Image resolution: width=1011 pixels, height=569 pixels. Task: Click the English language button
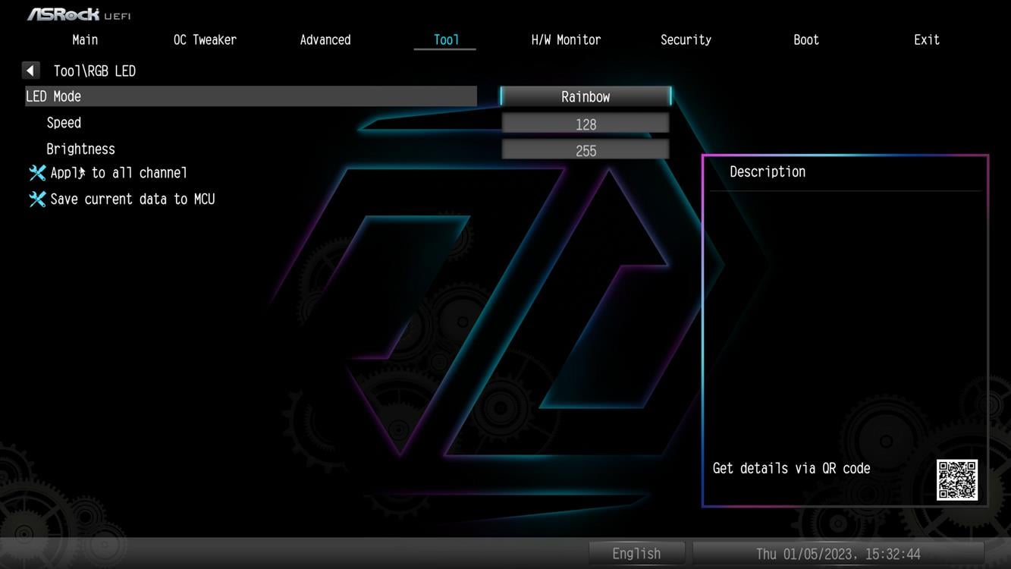point(636,554)
